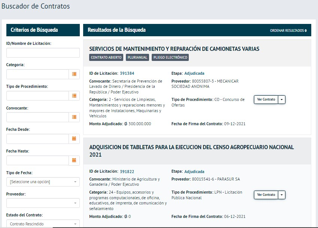This screenshot has width=318, height=228.
Task: Open the Fecha Hasta calendar icon
Action: 74,160
